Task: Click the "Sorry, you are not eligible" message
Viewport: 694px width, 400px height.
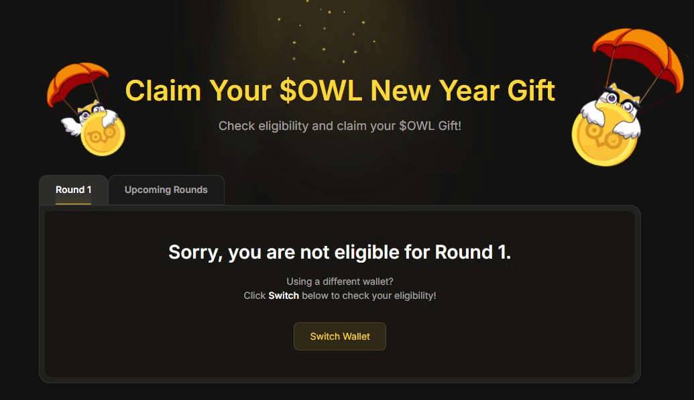Action: [x=339, y=252]
